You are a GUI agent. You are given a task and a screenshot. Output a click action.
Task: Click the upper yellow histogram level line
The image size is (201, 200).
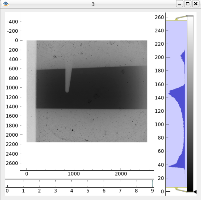point(176,20)
